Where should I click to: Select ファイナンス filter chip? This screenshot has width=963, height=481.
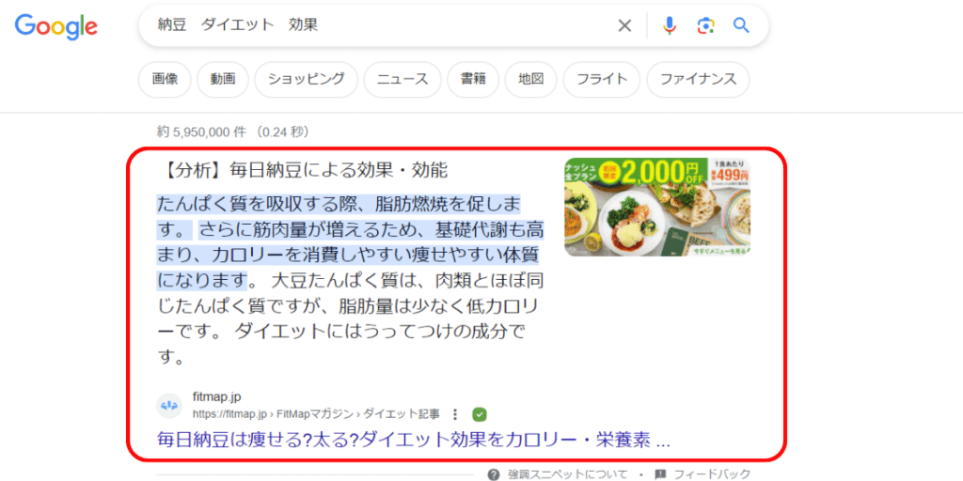[x=698, y=79]
